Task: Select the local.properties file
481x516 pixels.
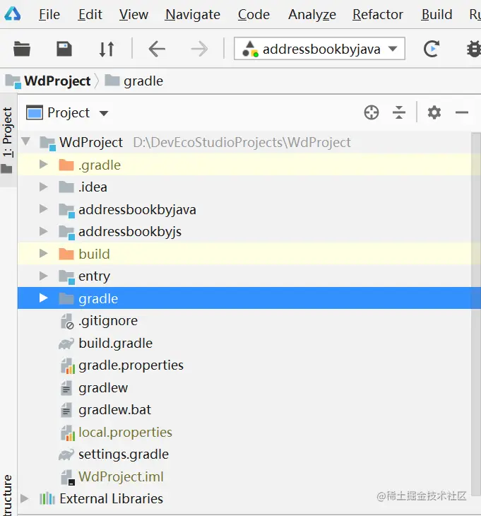Action: click(244, 432)
